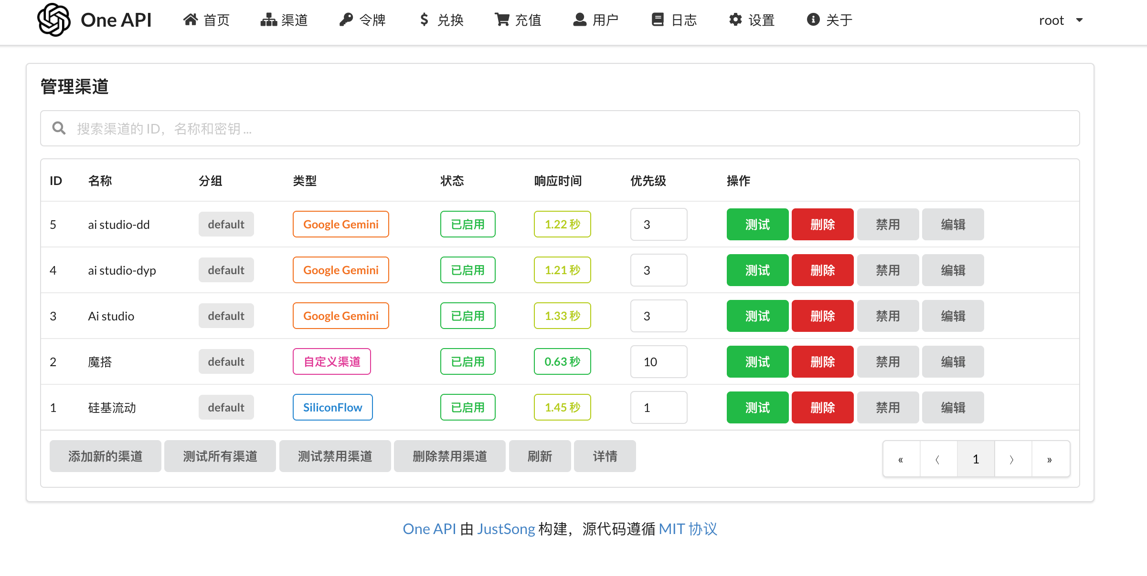This screenshot has width=1147, height=576.
Task: Click the 兑换 dollar sign icon
Action: (x=424, y=20)
